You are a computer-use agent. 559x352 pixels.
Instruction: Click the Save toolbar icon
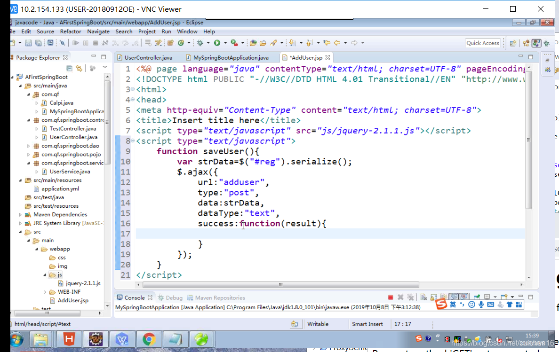[29, 43]
